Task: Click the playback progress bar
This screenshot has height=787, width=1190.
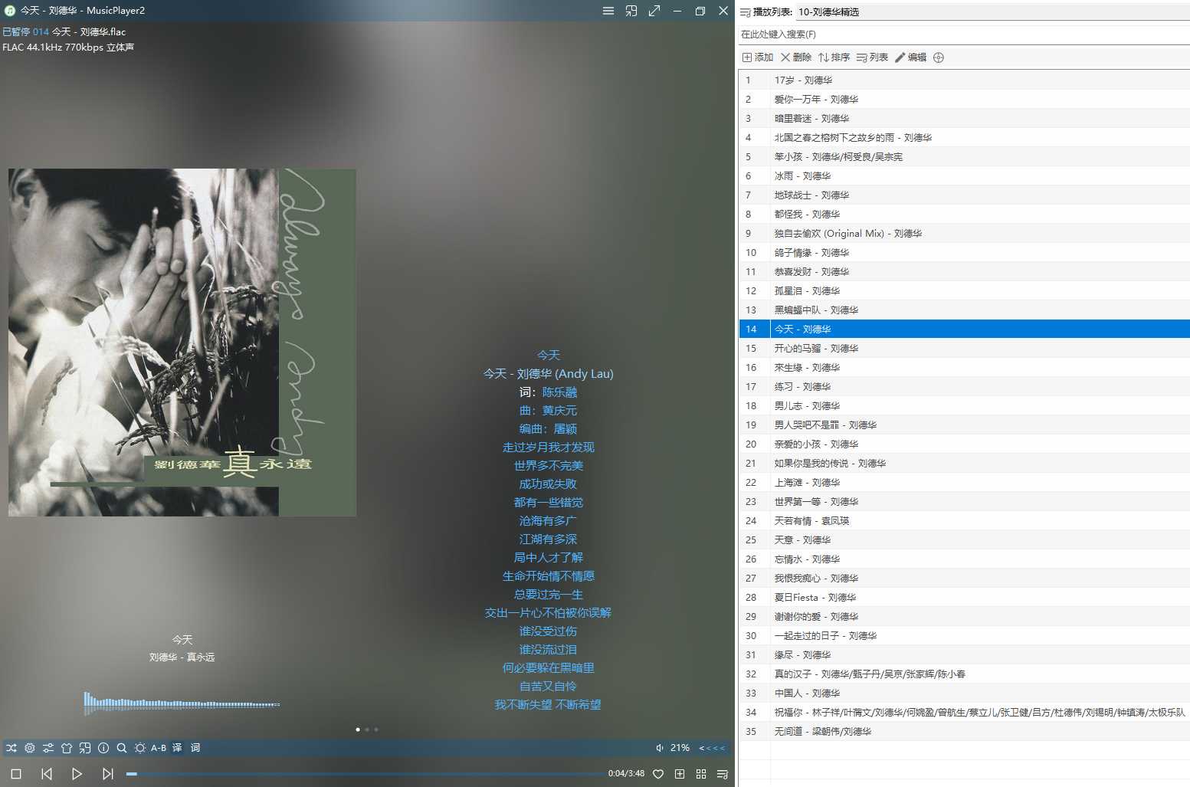Action: [x=365, y=774]
